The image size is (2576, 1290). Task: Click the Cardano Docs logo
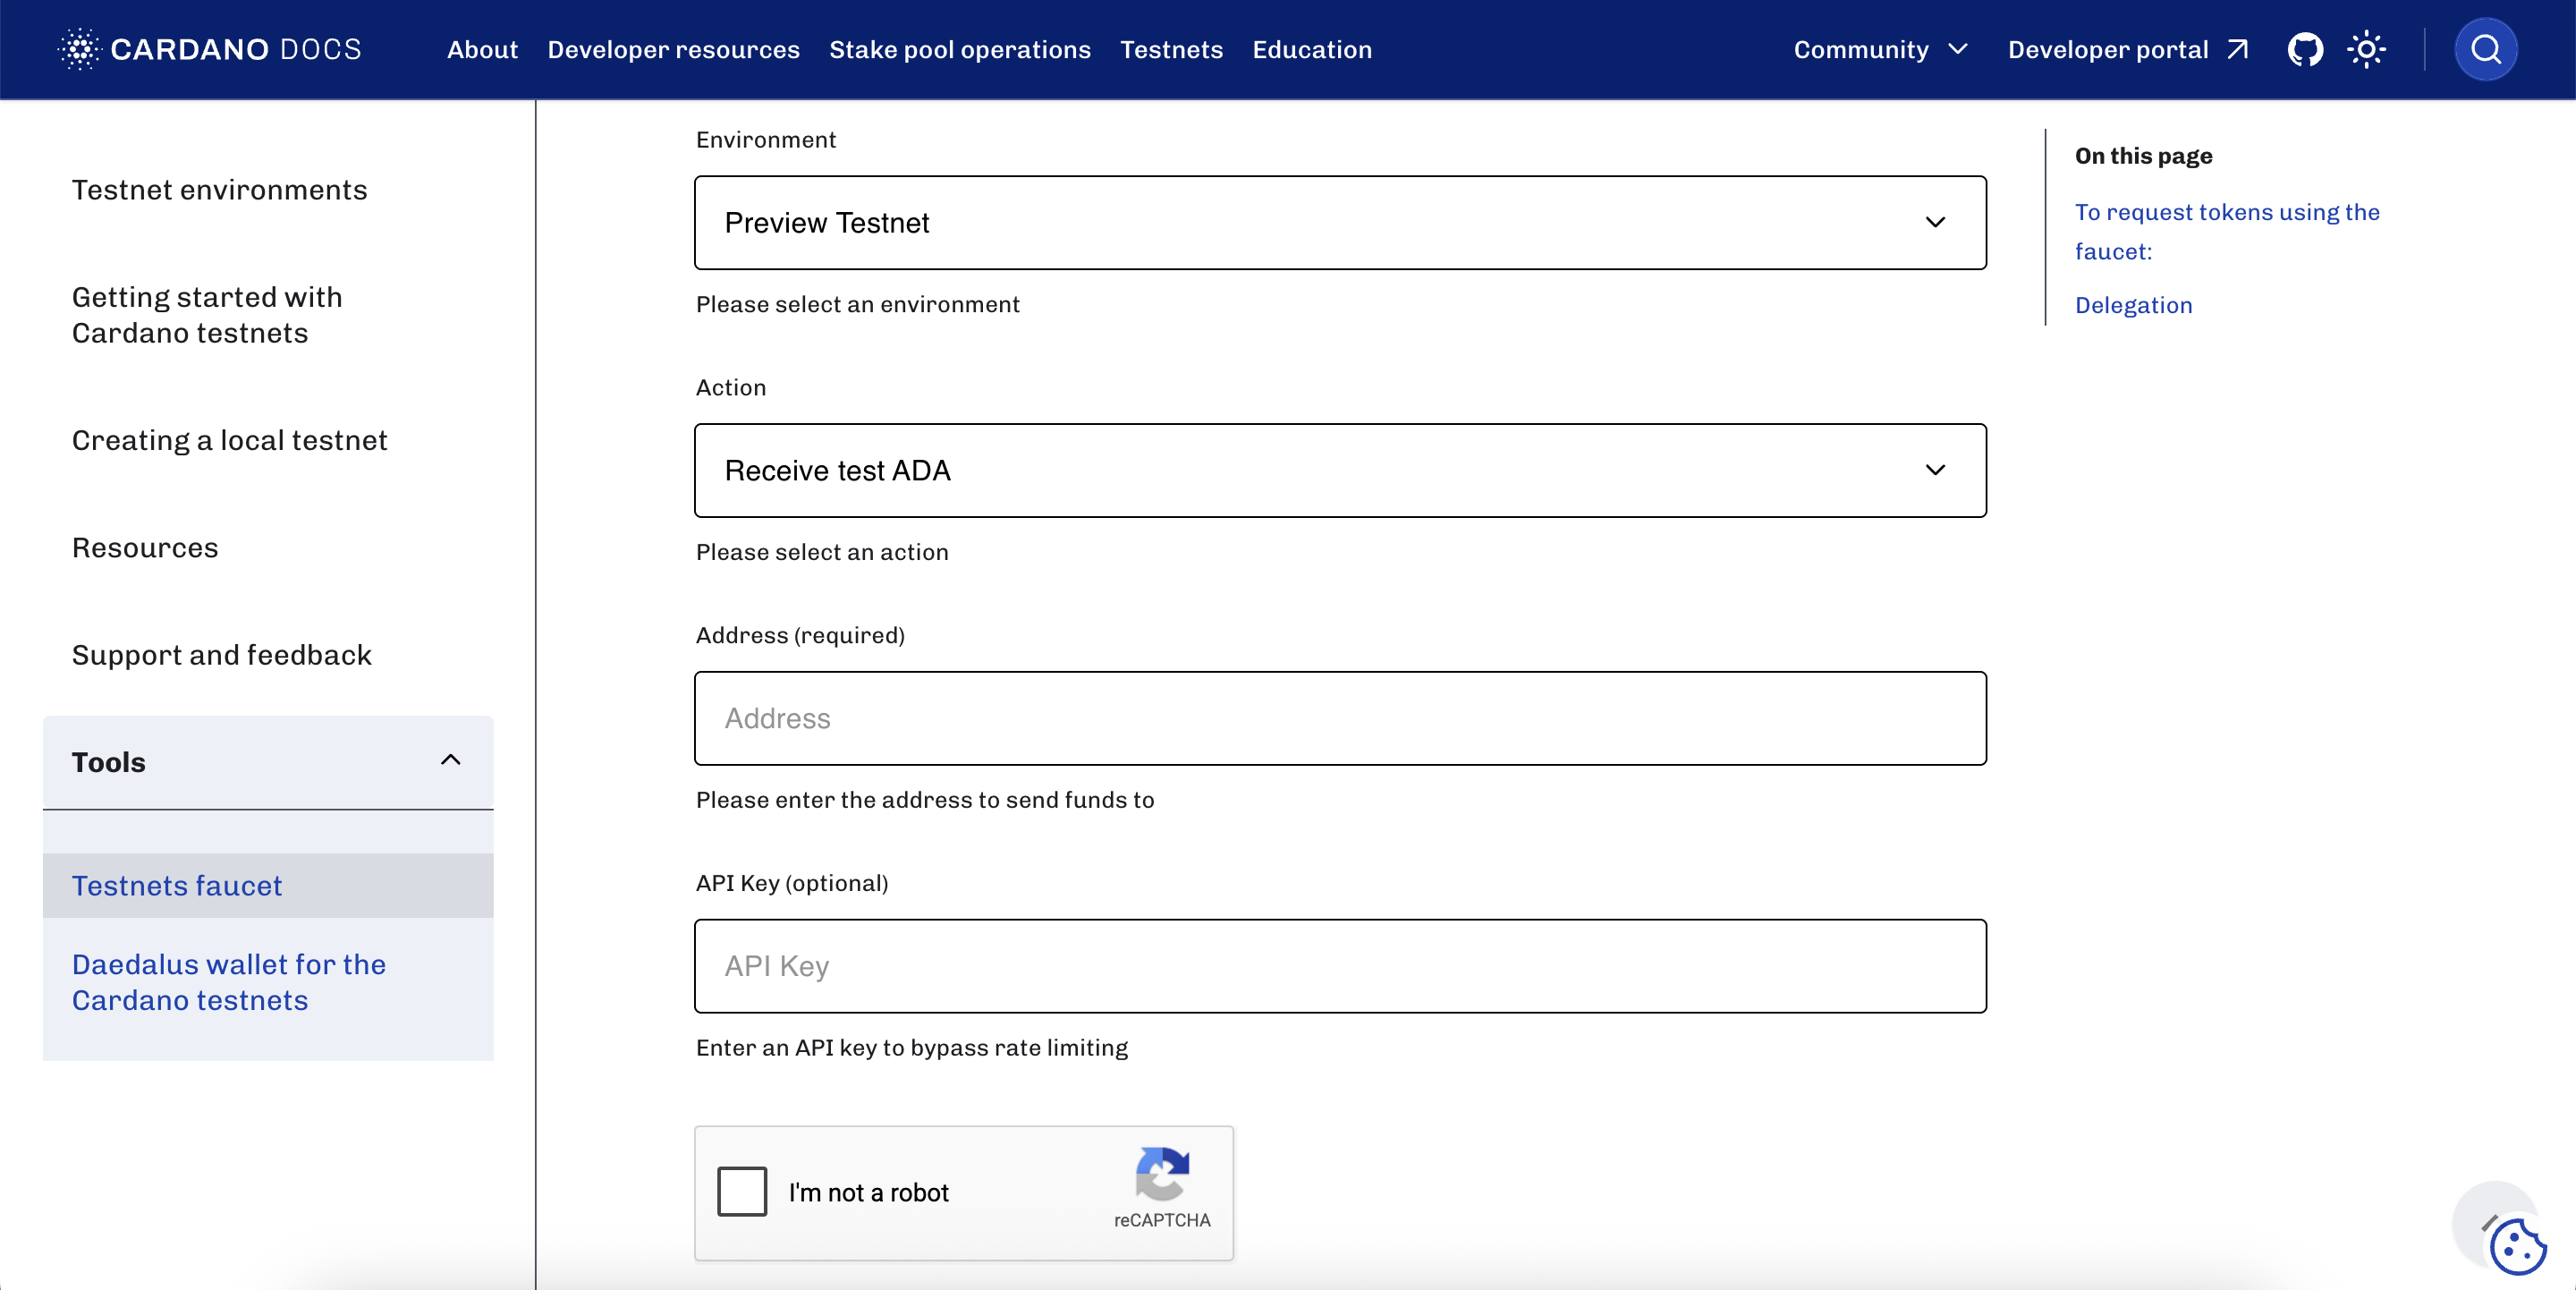click(209, 49)
